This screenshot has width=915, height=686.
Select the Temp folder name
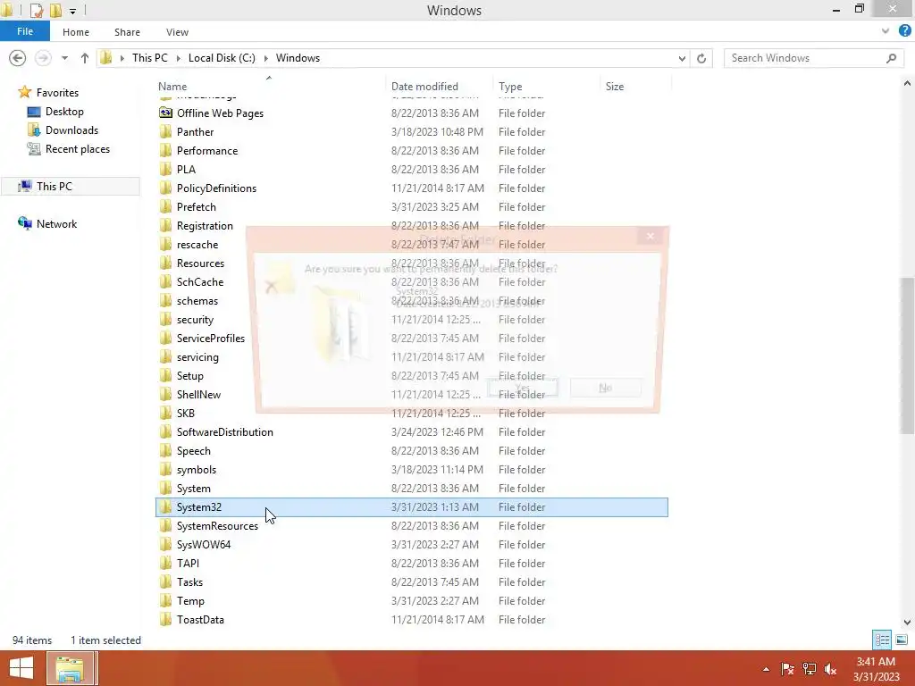pyautogui.click(x=190, y=601)
